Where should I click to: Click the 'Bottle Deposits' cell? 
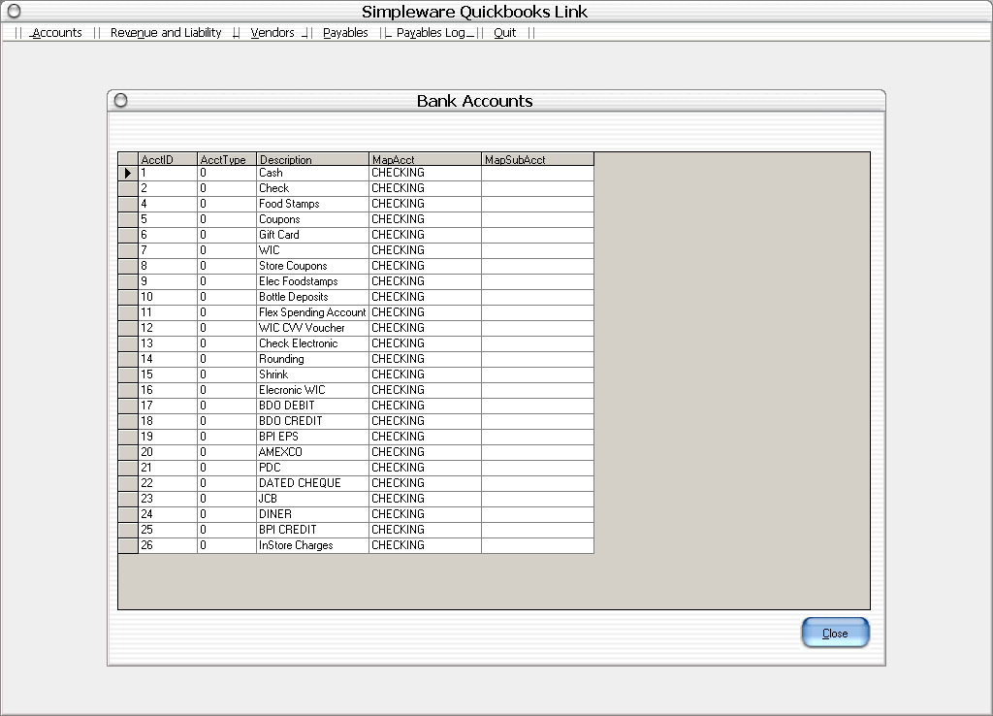[313, 297]
